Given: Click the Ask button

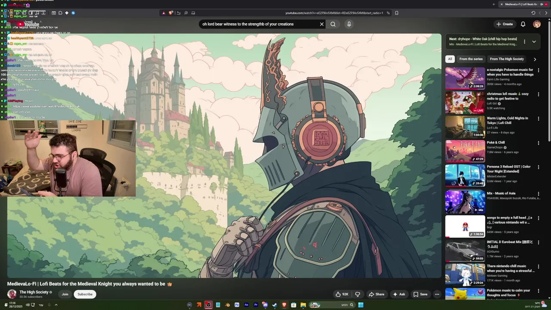Looking at the screenshot, I should tap(399, 294).
